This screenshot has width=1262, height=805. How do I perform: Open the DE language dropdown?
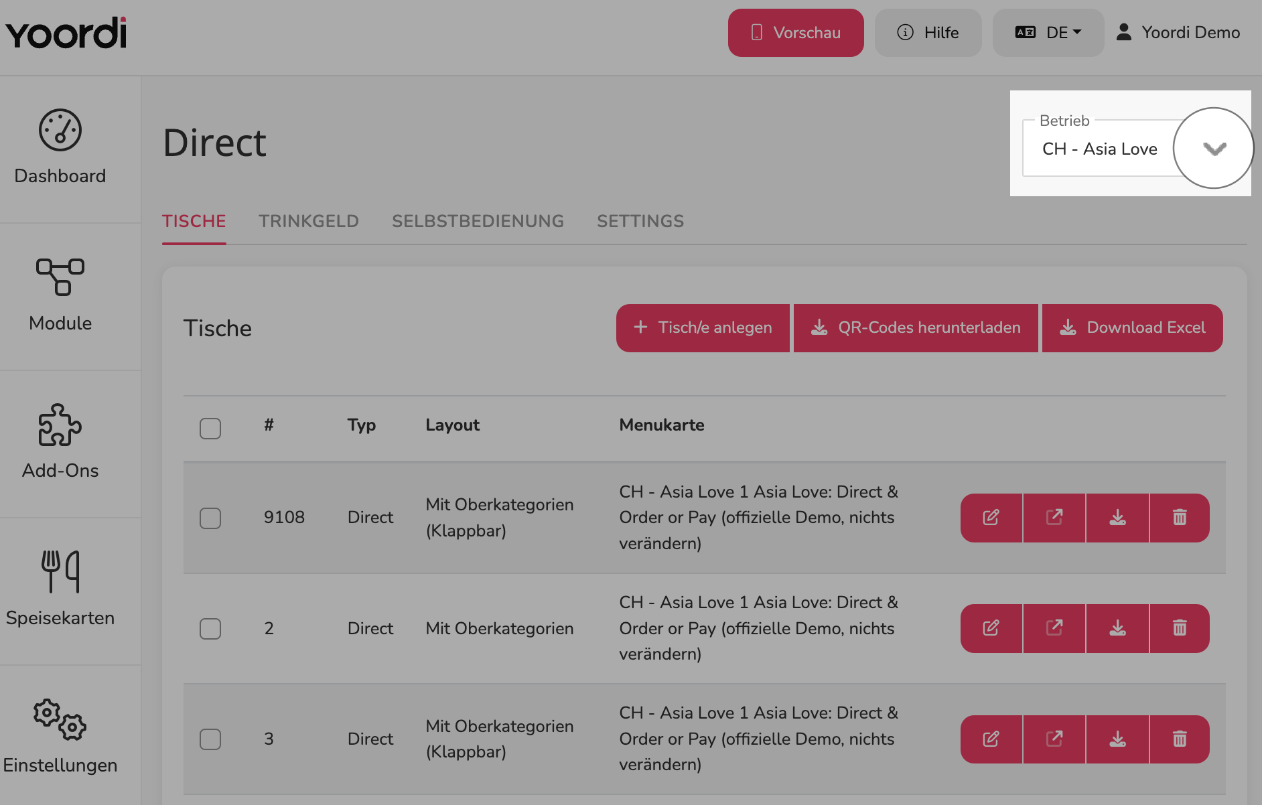pyautogui.click(x=1048, y=33)
